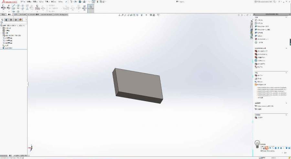Click the Save icon in the top toolbar
291x159 pixels.
tap(80, 2)
